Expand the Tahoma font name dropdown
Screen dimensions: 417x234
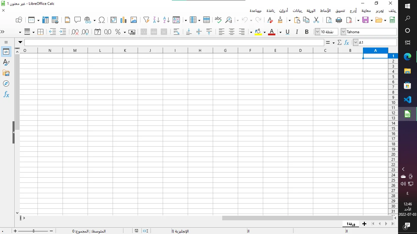coord(343,32)
